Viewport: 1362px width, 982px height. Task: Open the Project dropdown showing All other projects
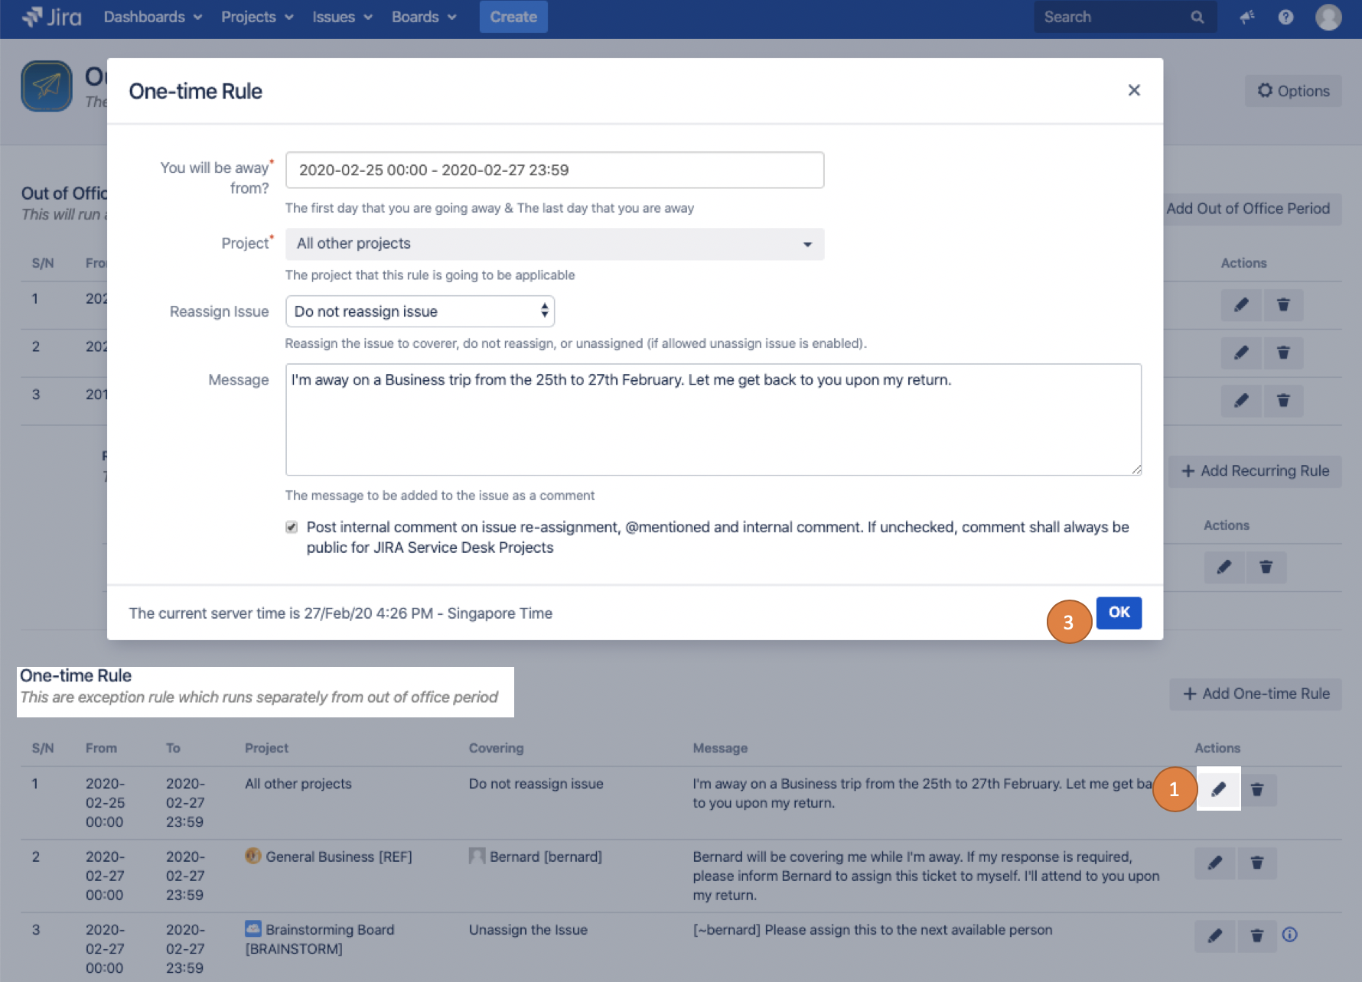(554, 244)
